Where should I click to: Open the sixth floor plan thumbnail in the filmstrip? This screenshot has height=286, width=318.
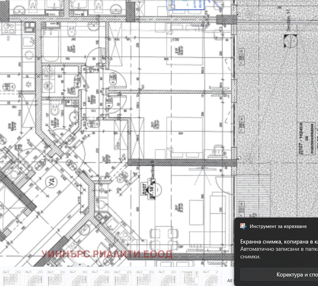[123, 278]
